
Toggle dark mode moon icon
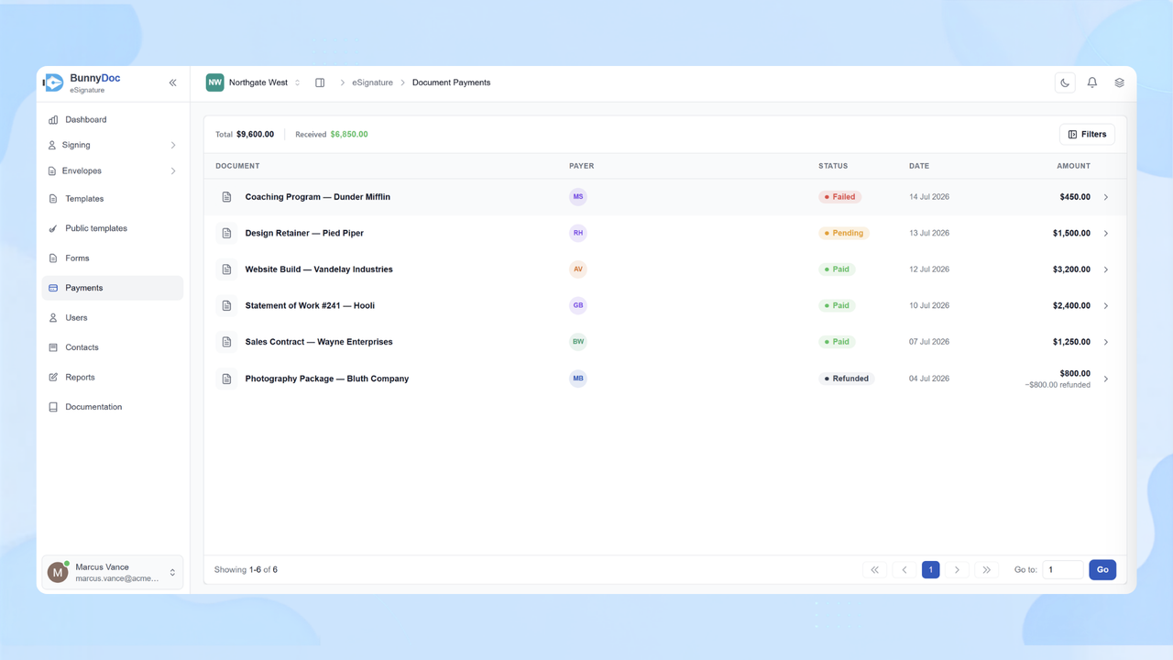click(x=1065, y=82)
